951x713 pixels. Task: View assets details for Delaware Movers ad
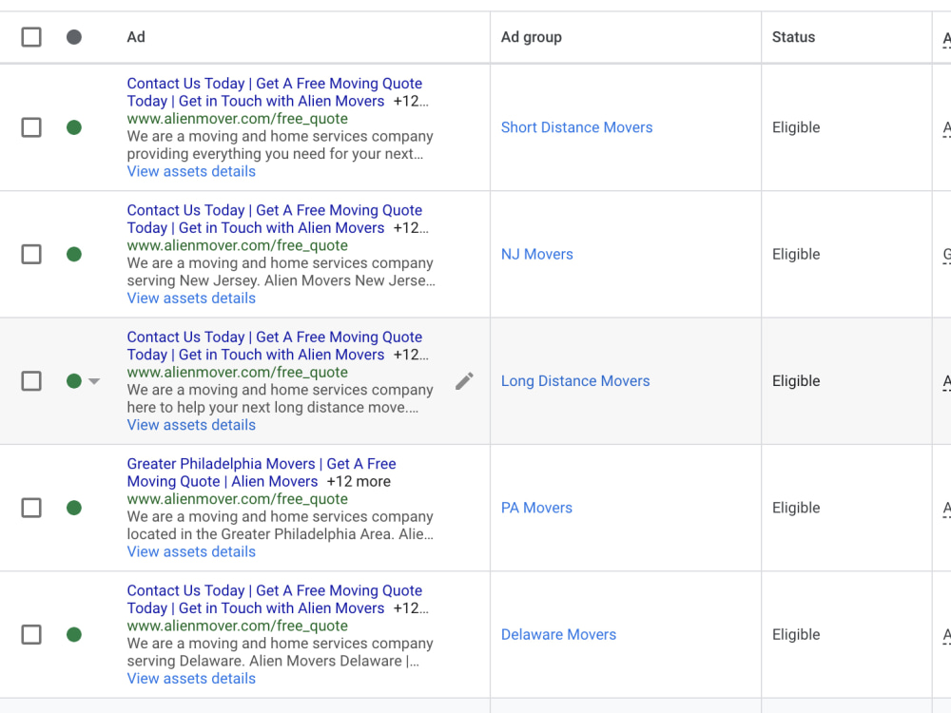point(191,679)
